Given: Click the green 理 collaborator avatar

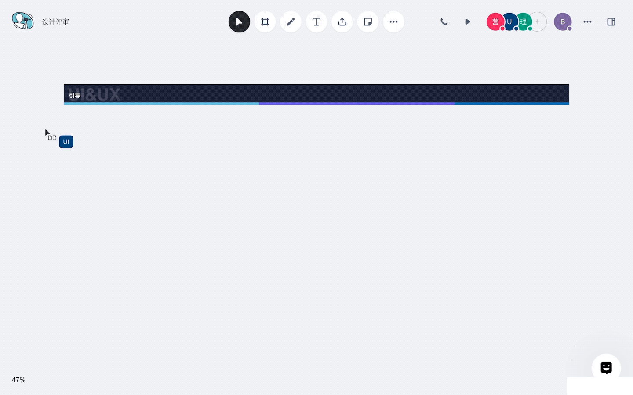Looking at the screenshot, I should [523, 22].
